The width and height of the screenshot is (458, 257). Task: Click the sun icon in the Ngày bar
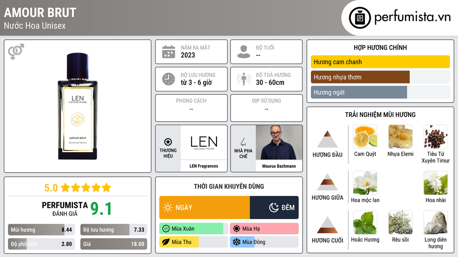point(168,207)
